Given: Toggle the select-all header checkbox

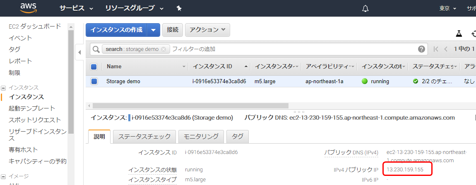Looking at the screenshot, I should click(94, 67).
